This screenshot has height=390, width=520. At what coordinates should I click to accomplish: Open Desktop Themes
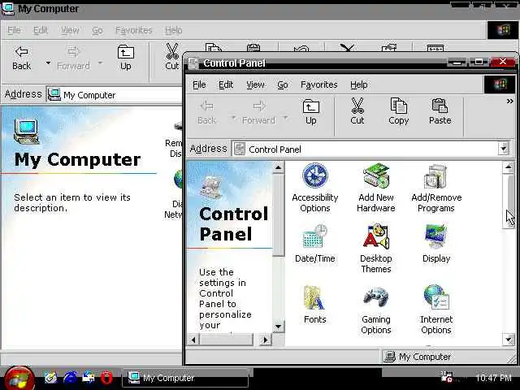pyautogui.click(x=375, y=249)
